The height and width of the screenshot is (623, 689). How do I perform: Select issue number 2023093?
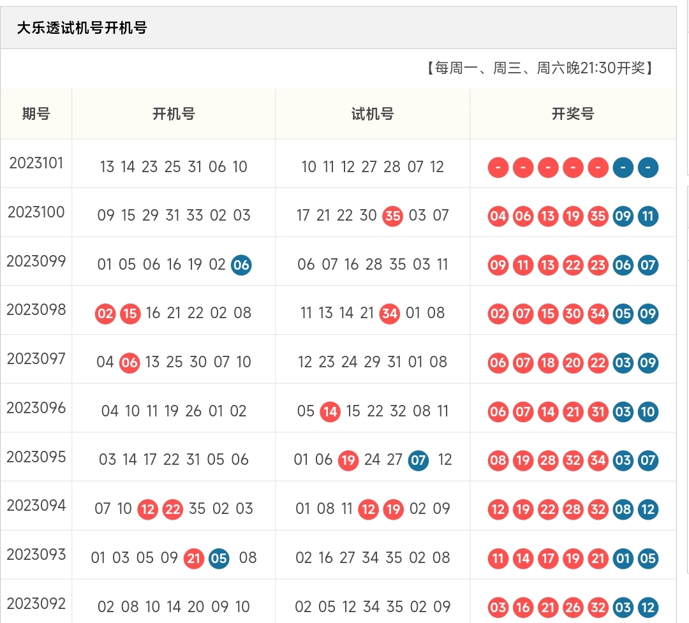click(x=36, y=555)
